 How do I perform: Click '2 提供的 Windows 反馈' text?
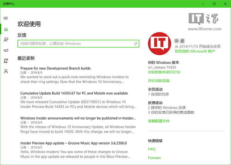point(167,107)
